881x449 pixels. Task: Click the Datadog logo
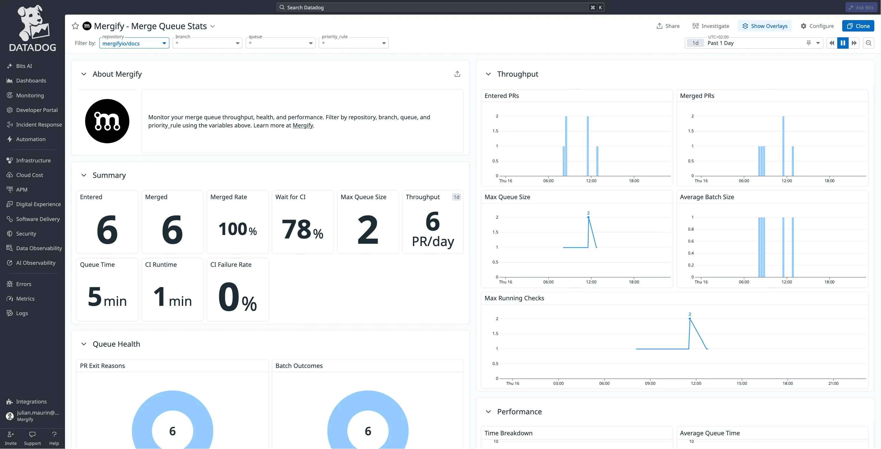point(32,28)
